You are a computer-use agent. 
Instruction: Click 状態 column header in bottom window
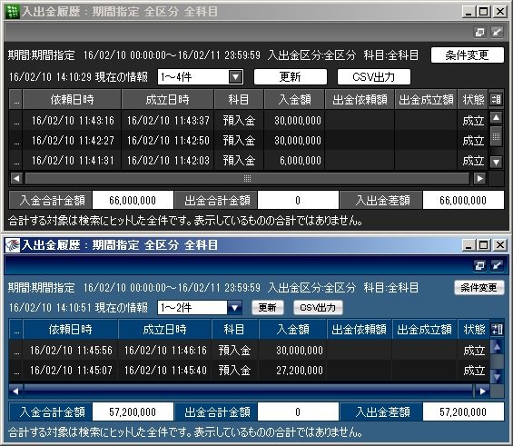click(474, 330)
